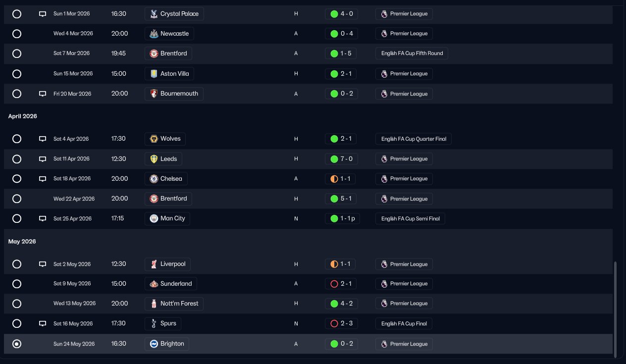This screenshot has width=626, height=364.
Task: Click the Man City club crest
Action: 154,218
